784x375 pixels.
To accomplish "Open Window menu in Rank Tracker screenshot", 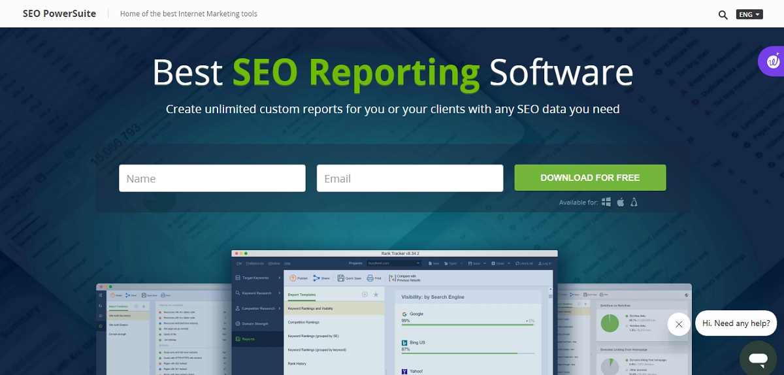I will click(274, 263).
